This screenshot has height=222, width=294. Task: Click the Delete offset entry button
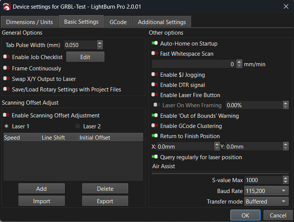click(105, 189)
